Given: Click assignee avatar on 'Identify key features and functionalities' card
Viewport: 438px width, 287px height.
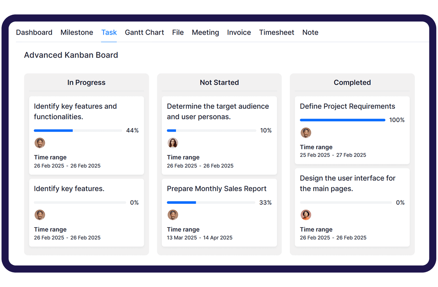Looking at the screenshot, I should click(40, 143).
